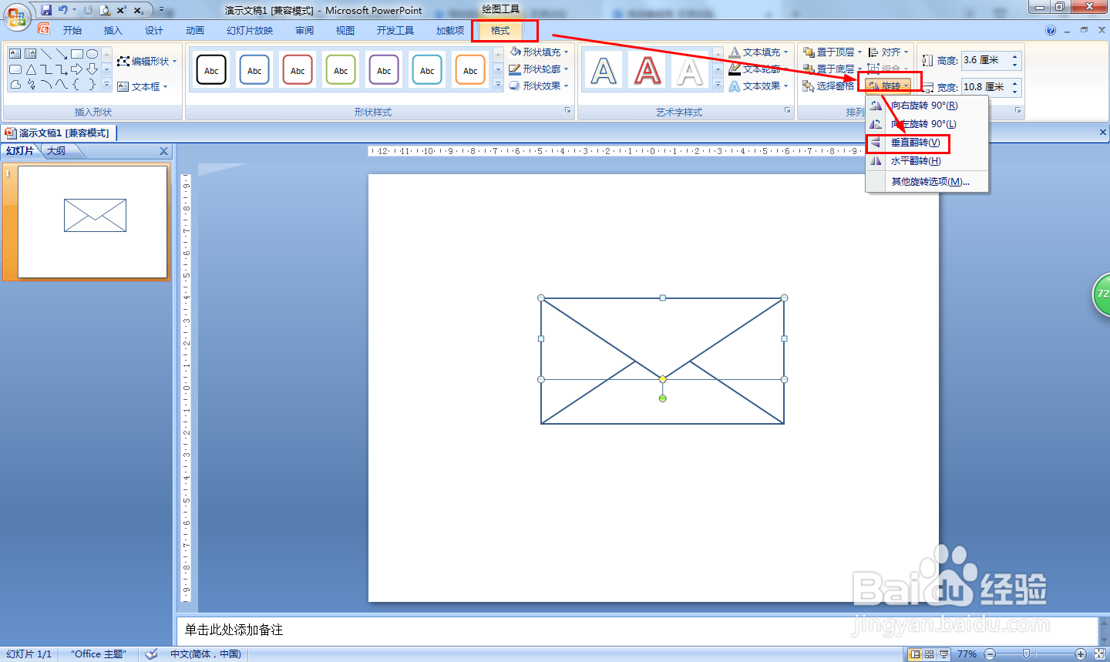The width and height of the screenshot is (1110, 662).
Task: Save the presentation from quick access toolbar
Action: click(x=46, y=10)
